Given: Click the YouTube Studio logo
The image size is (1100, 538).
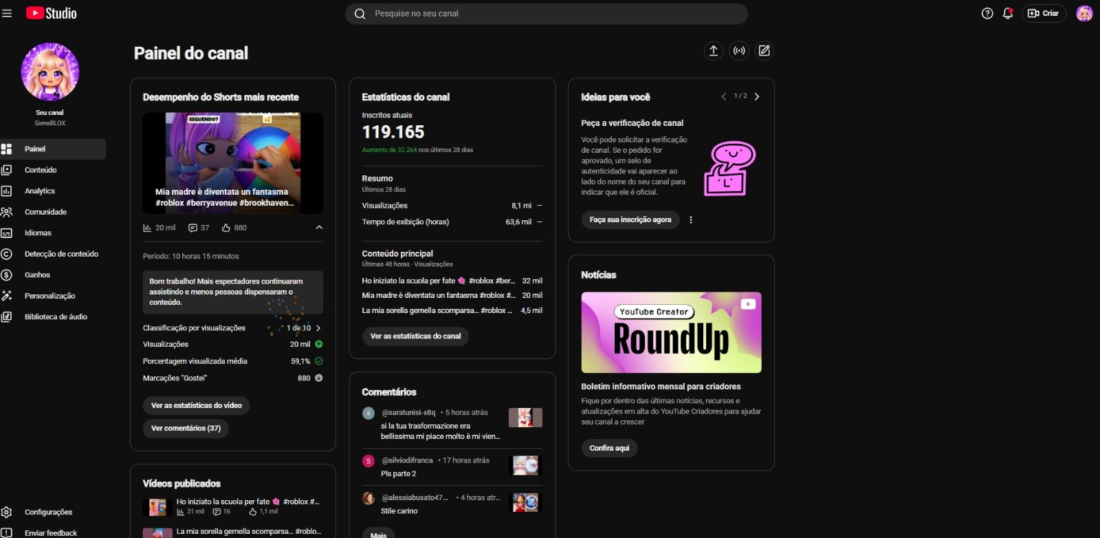Looking at the screenshot, I should point(52,13).
